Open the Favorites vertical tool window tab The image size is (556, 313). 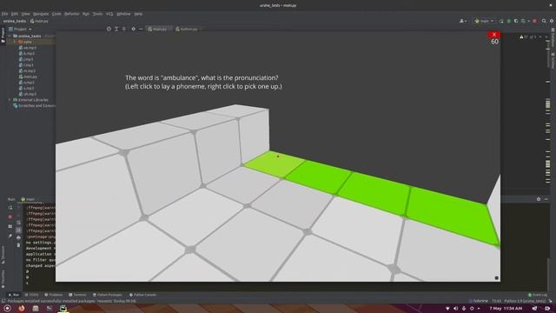tap(3, 280)
